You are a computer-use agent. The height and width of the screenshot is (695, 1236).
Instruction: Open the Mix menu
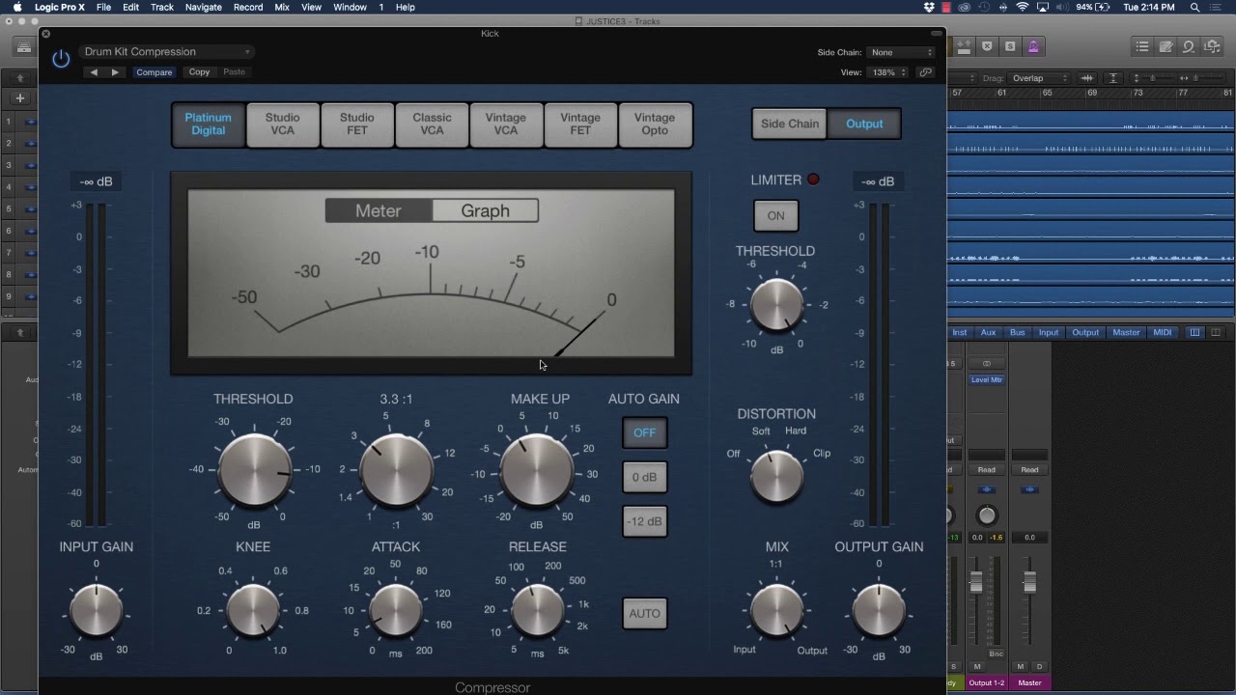(282, 7)
